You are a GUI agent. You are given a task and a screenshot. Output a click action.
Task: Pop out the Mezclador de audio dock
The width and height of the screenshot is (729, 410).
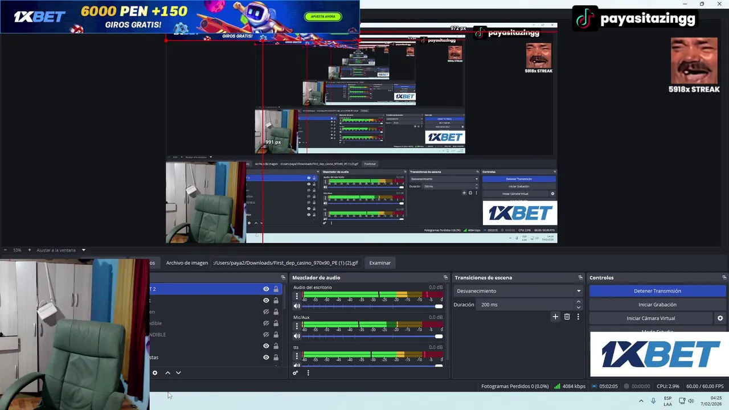point(445,277)
